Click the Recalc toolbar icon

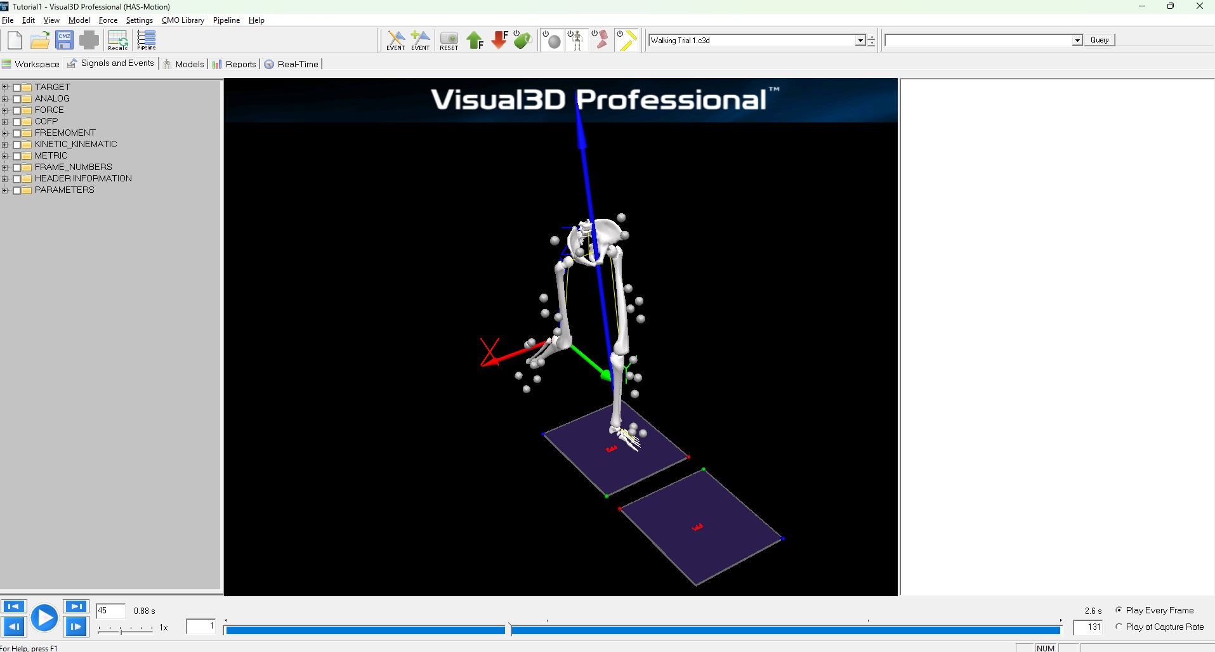coord(117,40)
